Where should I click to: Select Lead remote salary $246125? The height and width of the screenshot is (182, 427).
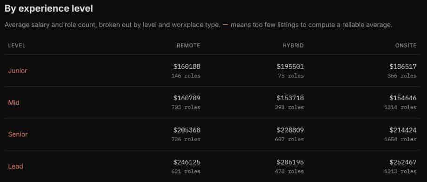tap(187, 162)
